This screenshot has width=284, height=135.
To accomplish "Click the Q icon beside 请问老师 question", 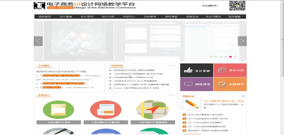I will [184, 131].
